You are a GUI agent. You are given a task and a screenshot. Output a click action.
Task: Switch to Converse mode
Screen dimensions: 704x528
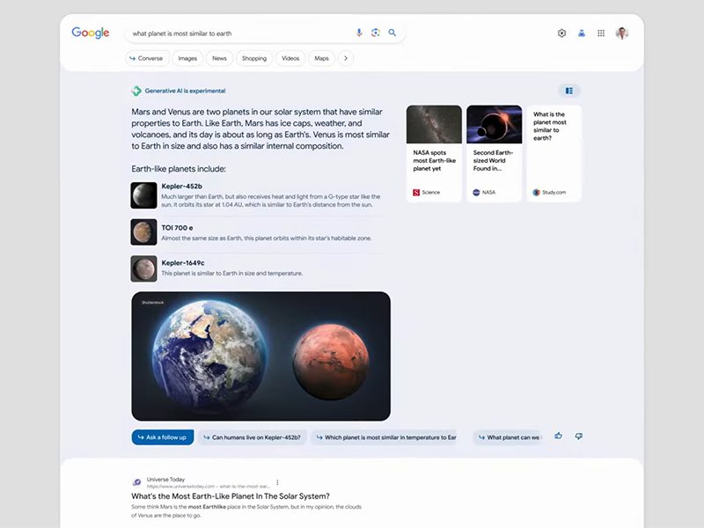(x=147, y=58)
